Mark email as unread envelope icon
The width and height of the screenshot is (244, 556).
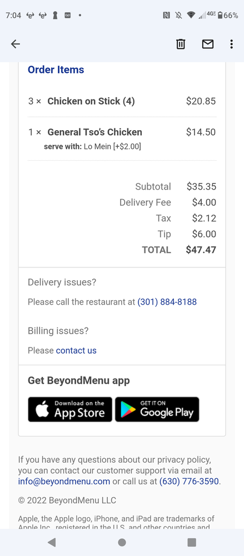coord(208,44)
